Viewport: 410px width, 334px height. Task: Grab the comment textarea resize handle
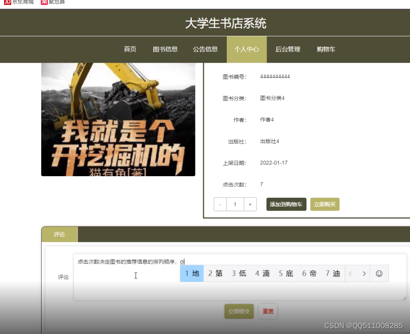coord(404,298)
